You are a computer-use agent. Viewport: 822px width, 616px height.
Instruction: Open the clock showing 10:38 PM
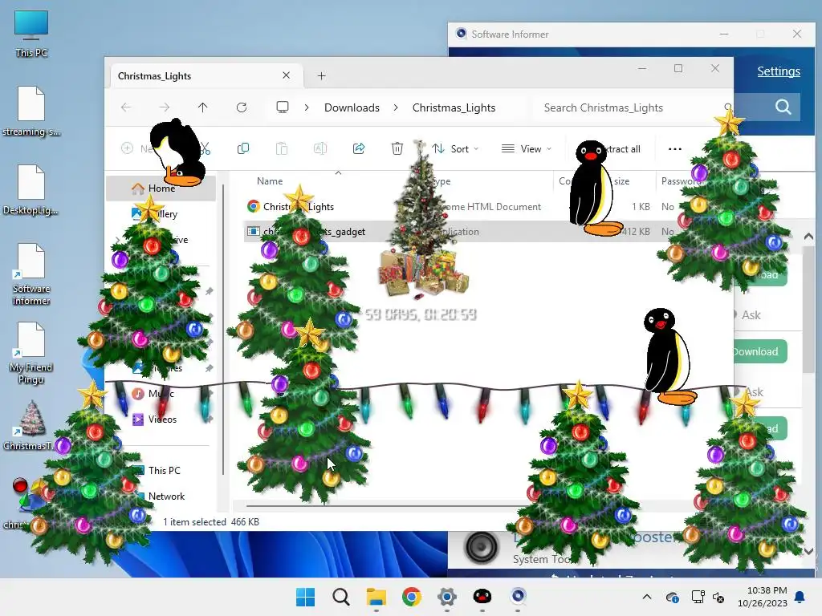coord(763,597)
